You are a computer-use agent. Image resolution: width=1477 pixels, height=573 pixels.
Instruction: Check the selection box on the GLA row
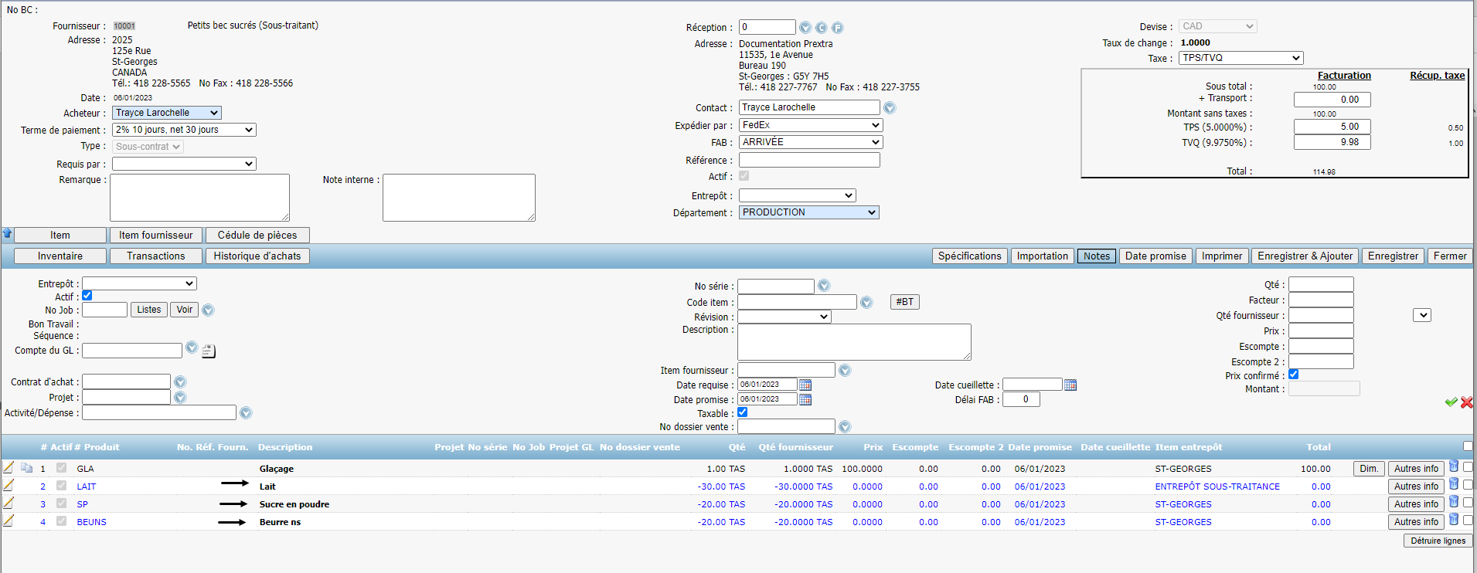(1468, 466)
